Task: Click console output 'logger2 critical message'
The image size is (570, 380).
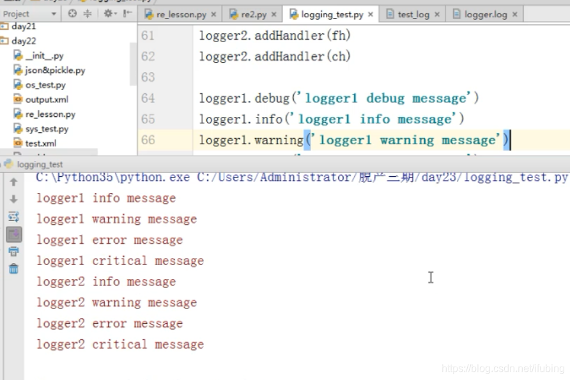Action: (120, 344)
